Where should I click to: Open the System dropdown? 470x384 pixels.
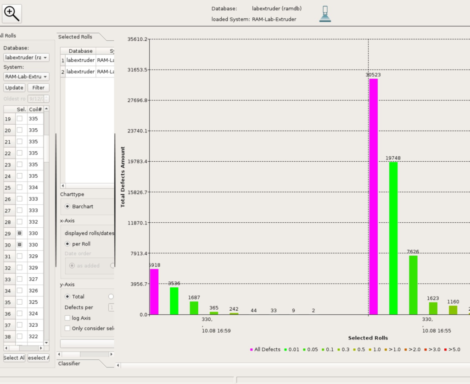26,77
